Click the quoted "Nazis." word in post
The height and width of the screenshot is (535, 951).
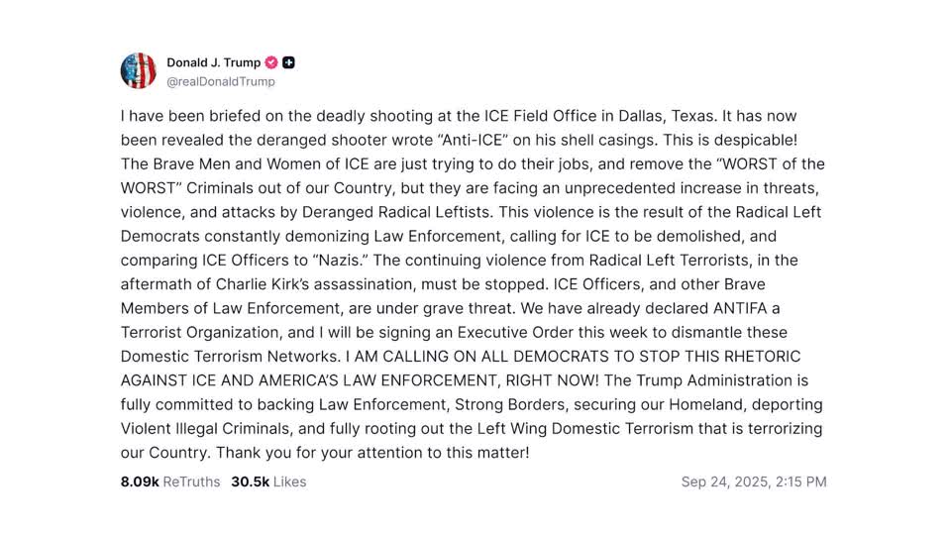[341, 261]
